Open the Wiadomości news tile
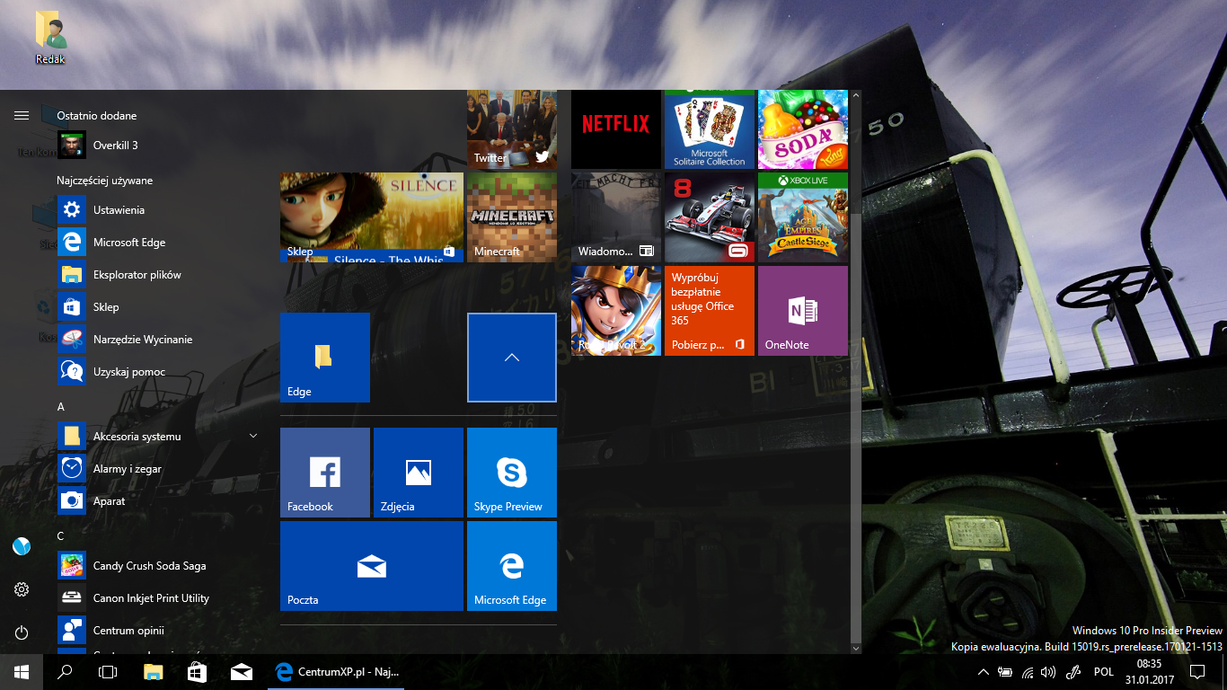The image size is (1227, 690). pyautogui.click(x=616, y=217)
